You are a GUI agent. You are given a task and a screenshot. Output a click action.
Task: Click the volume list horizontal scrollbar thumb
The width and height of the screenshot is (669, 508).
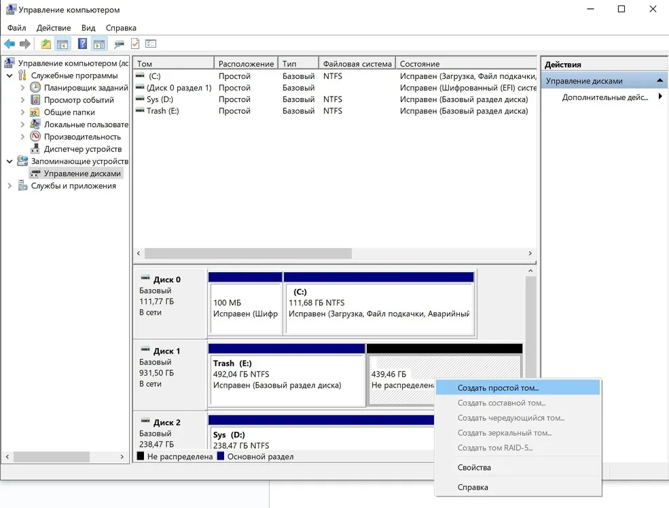(x=249, y=254)
